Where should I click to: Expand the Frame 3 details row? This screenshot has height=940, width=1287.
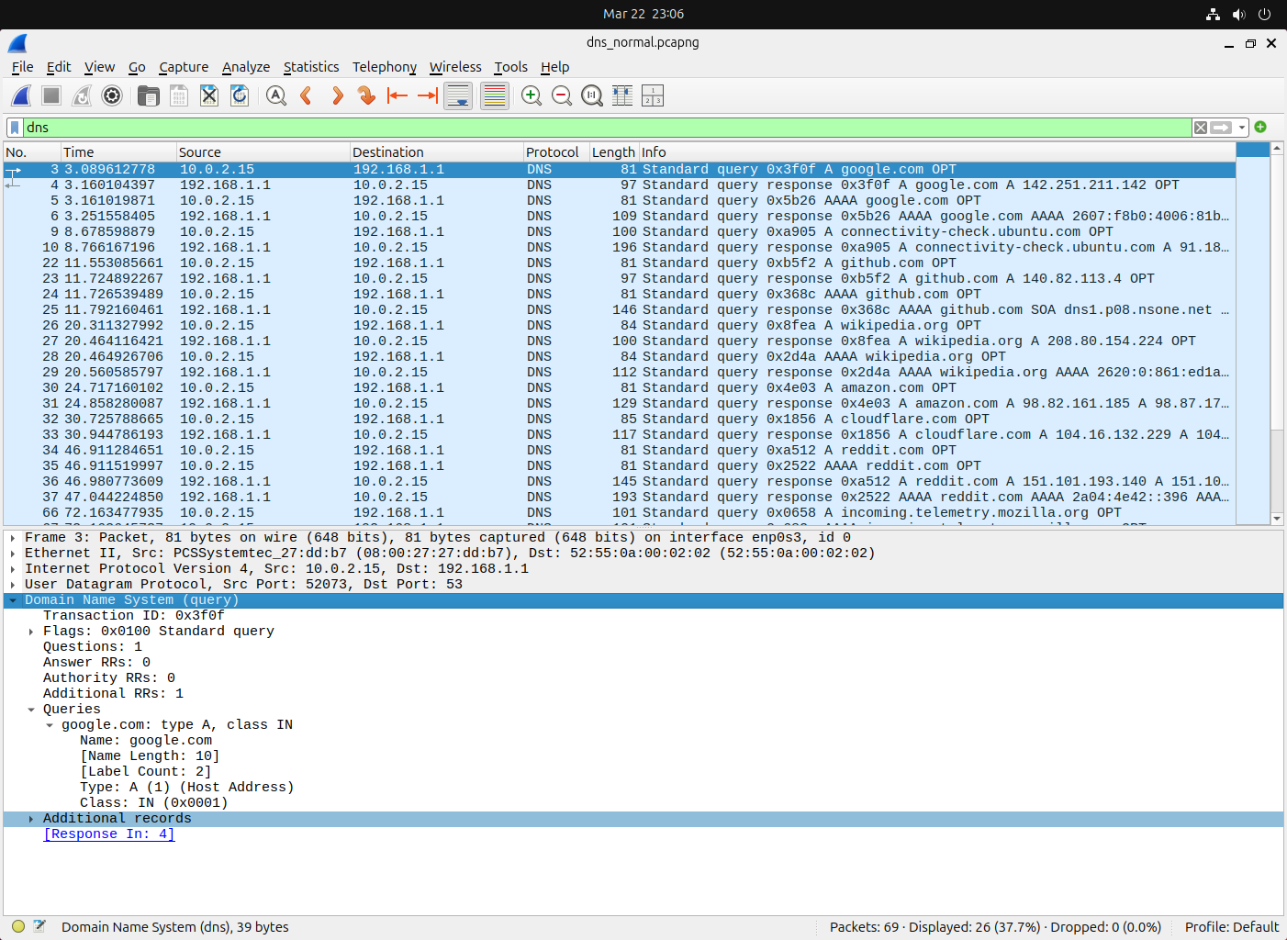(x=13, y=538)
